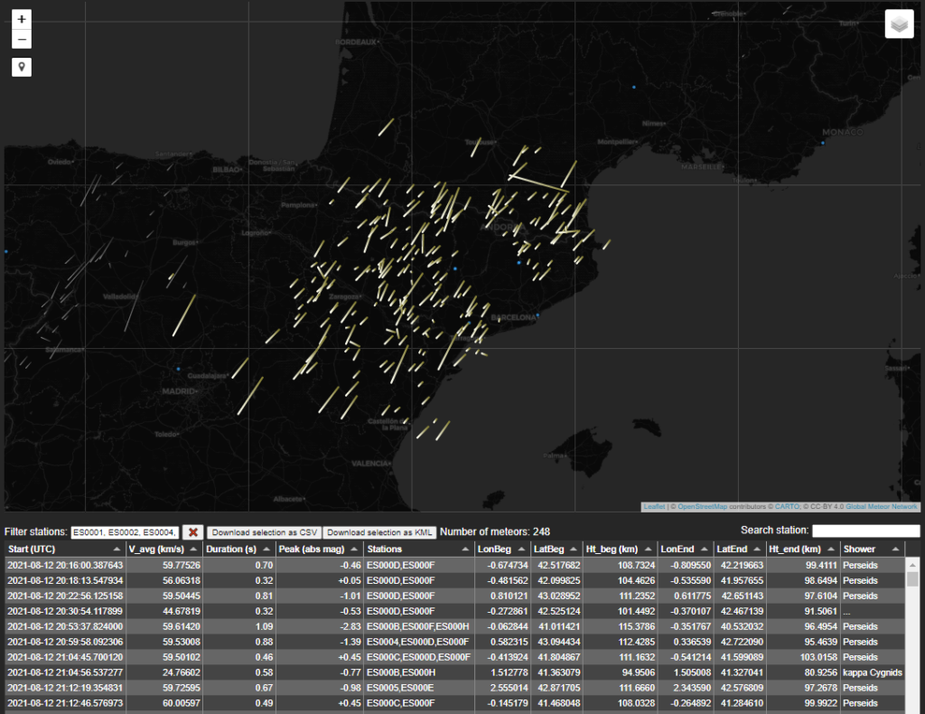
Task: Zoom out on the meteor map
Action: click(22, 40)
